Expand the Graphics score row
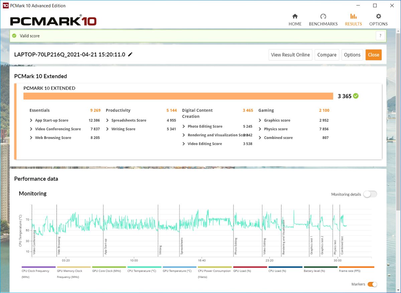This screenshot has height=293, width=401. [260, 120]
